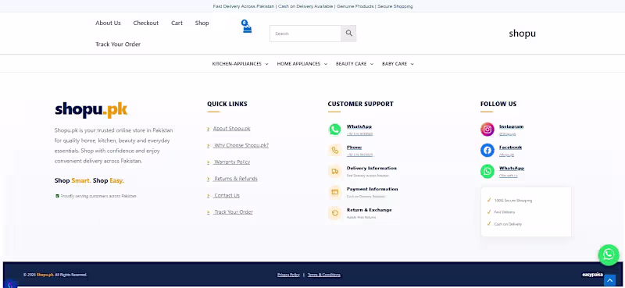Click the easypaisa logo in footer

[592, 275]
